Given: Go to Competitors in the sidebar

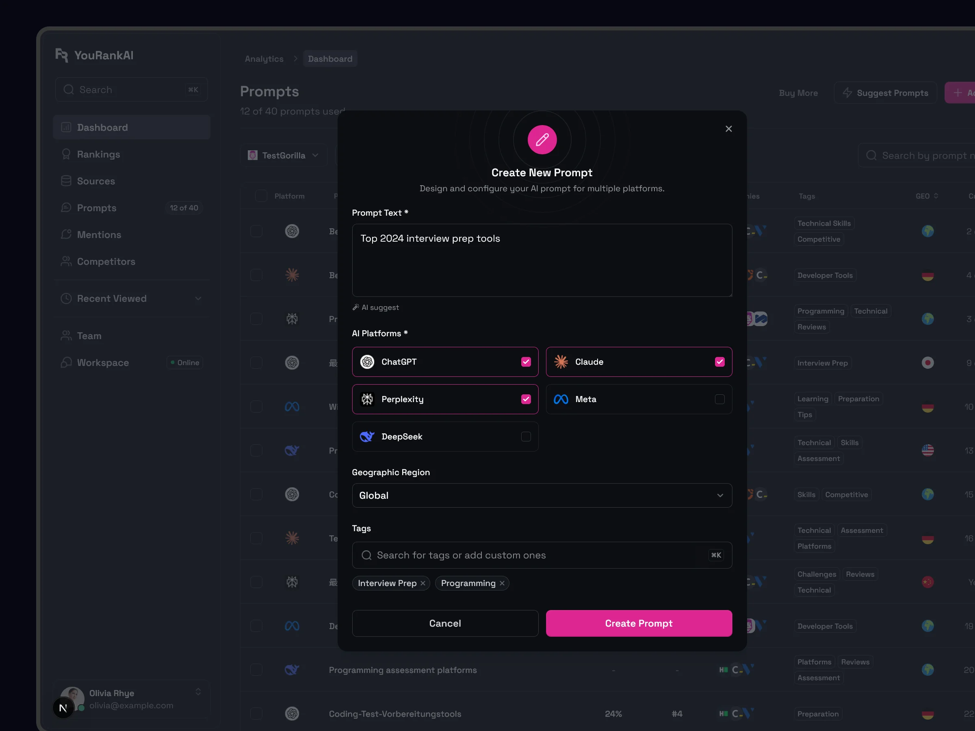Looking at the screenshot, I should [x=106, y=262].
